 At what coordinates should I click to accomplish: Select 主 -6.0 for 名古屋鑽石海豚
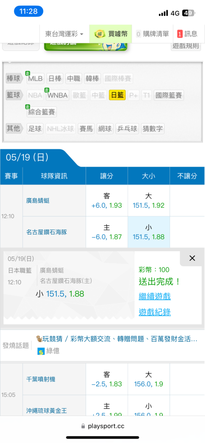[x=107, y=232]
